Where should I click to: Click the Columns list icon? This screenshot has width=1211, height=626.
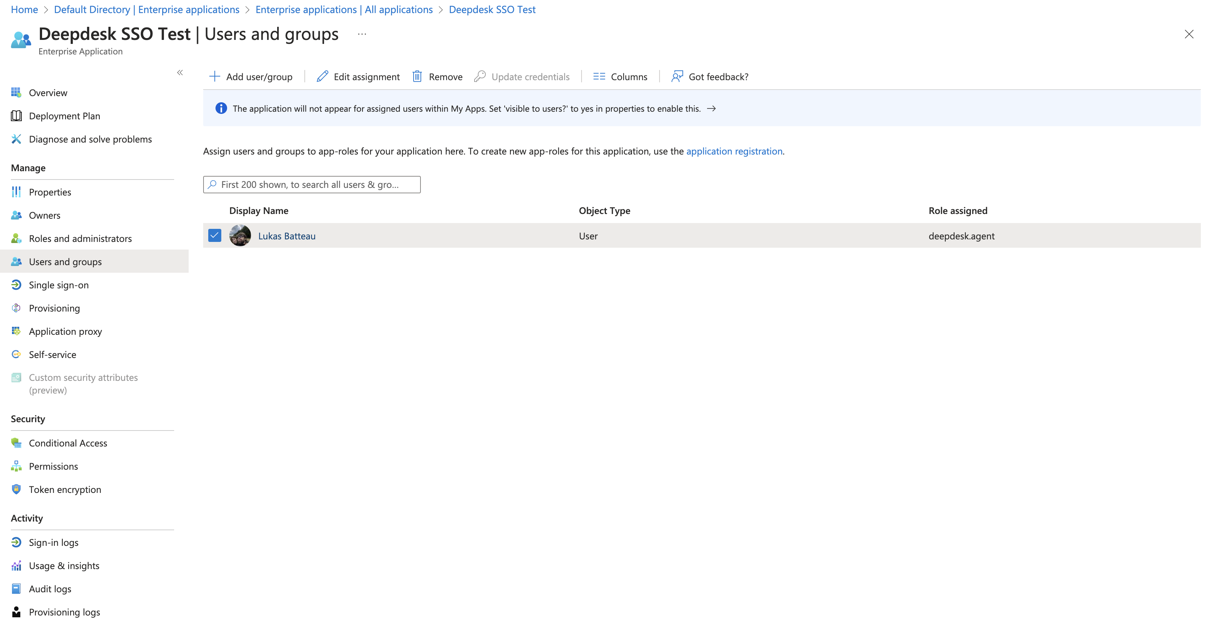coord(599,77)
